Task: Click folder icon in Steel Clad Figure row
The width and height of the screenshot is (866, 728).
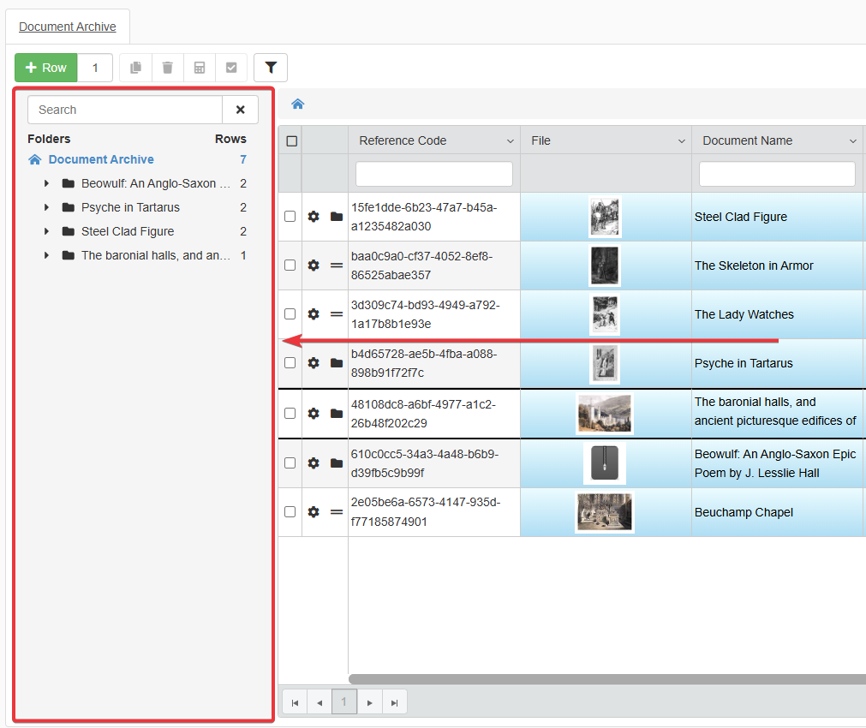Action: pos(337,217)
